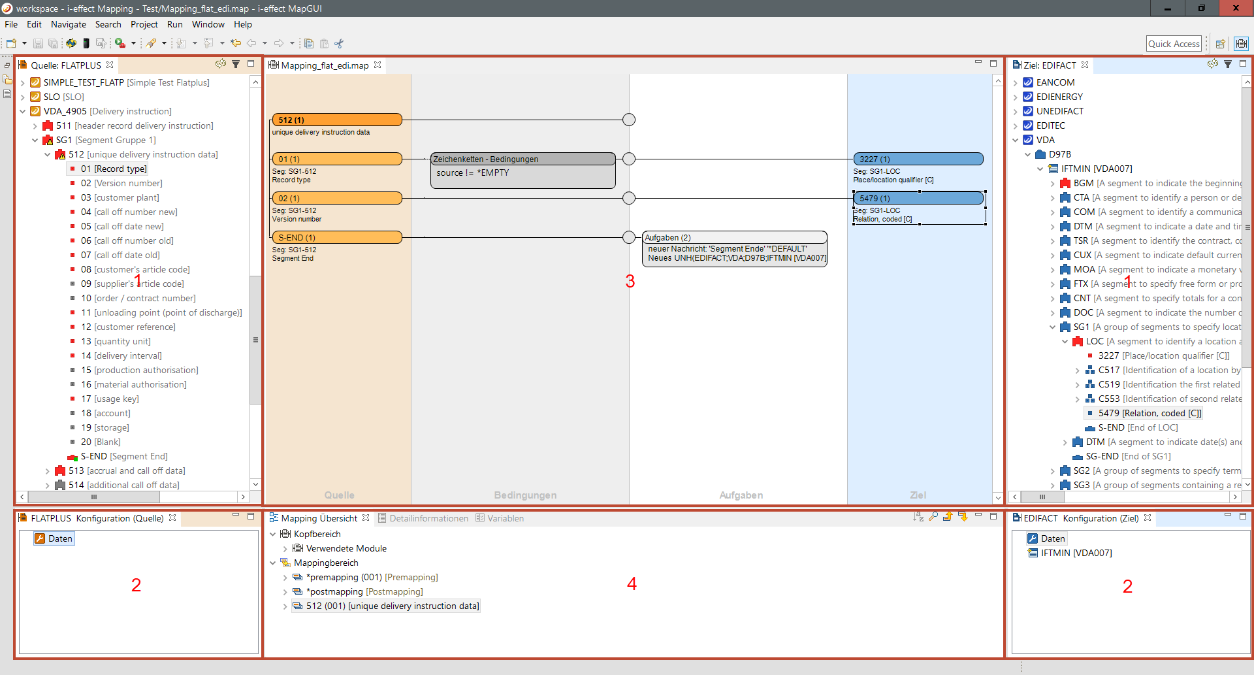Toggle the circle connector on 512 row
The image size is (1254, 675).
[x=628, y=120]
